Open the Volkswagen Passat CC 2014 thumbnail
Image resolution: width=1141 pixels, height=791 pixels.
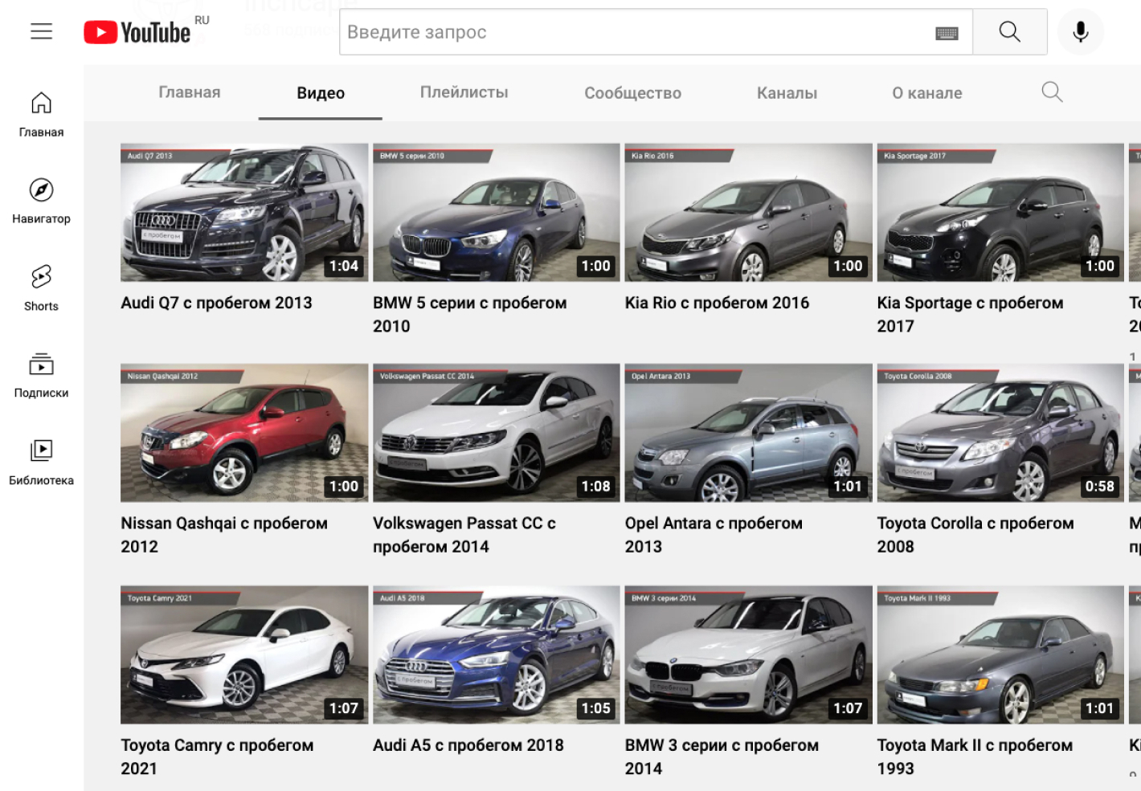tap(497, 433)
